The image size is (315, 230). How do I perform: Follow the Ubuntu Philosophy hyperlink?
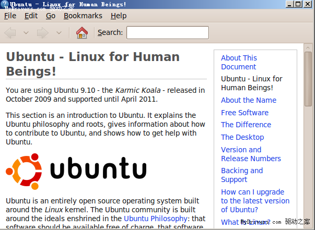pyautogui.click(x=156, y=219)
